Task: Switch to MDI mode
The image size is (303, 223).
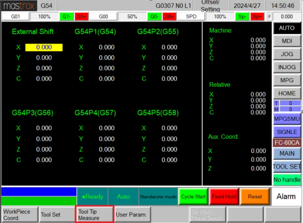Action: (287, 41)
